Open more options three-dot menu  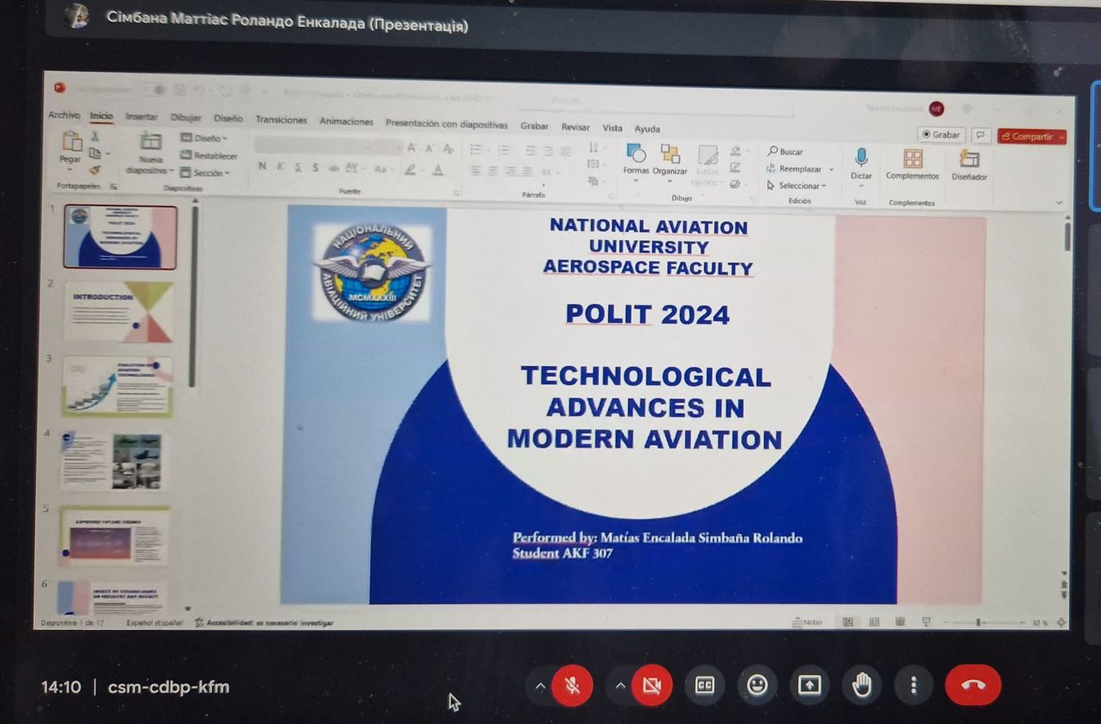coord(914,686)
